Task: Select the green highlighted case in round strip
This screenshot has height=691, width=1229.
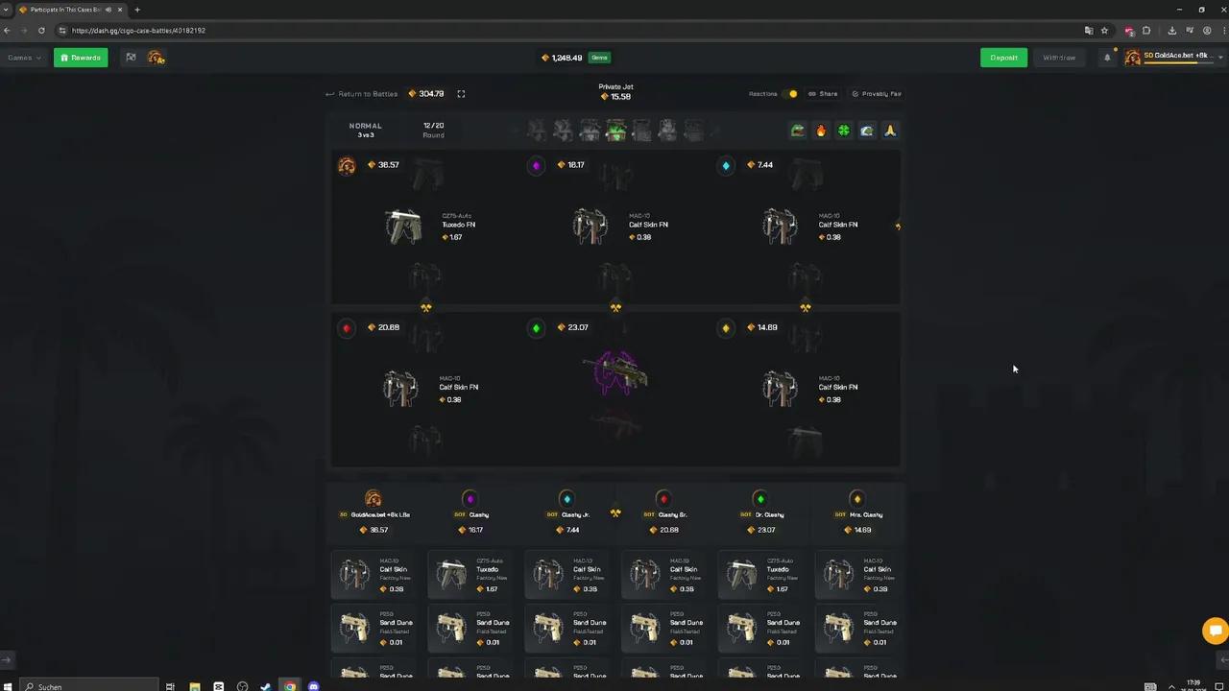Action: click(615, 131)
